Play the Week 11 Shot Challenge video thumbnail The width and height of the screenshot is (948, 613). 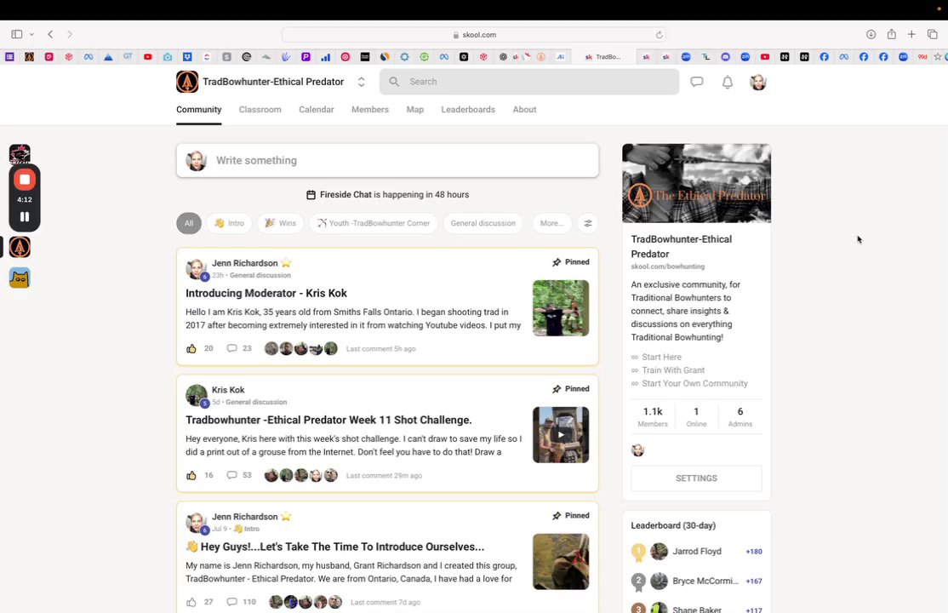[x=561, y=435]
